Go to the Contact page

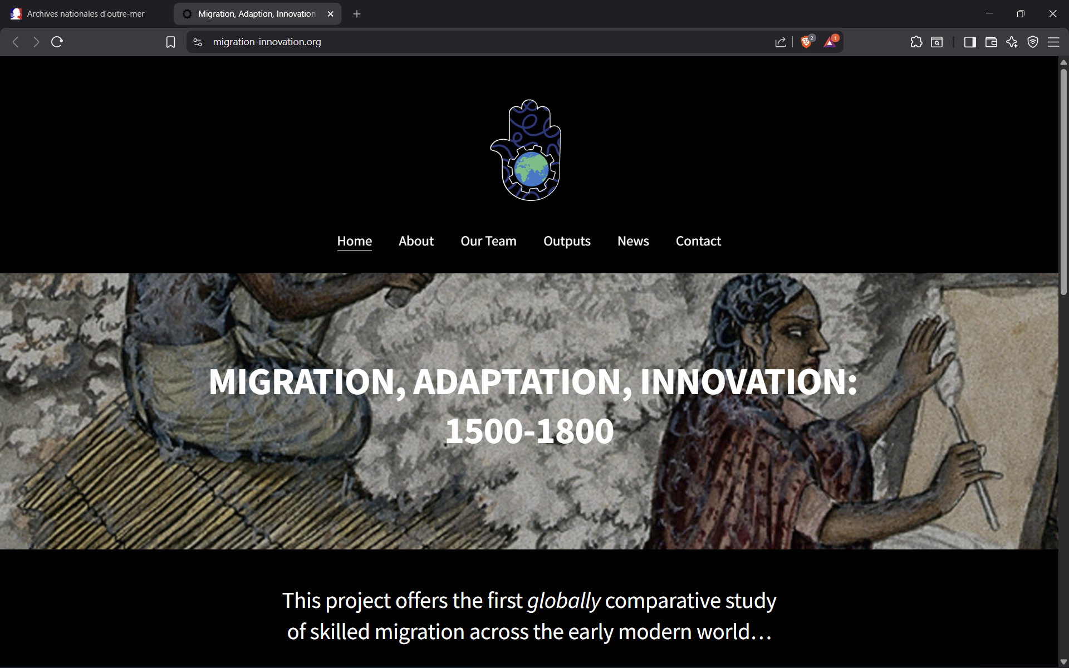(x=698, y=241)
